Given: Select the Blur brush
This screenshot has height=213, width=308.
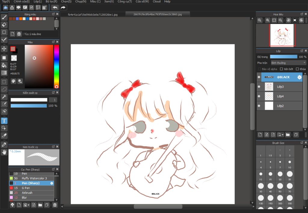Looking at the screenshot, I should (x=31, y=197).
